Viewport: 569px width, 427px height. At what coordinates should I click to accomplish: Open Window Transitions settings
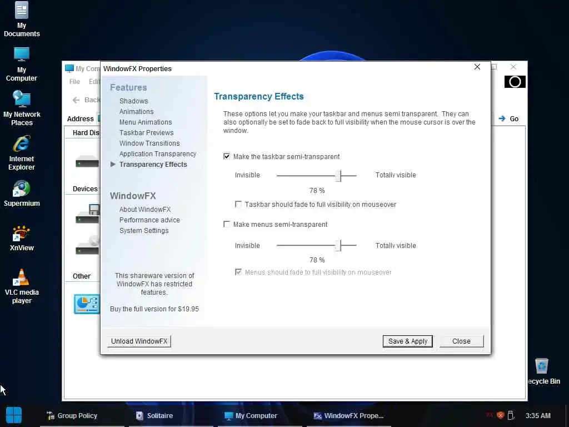(149, 143)
